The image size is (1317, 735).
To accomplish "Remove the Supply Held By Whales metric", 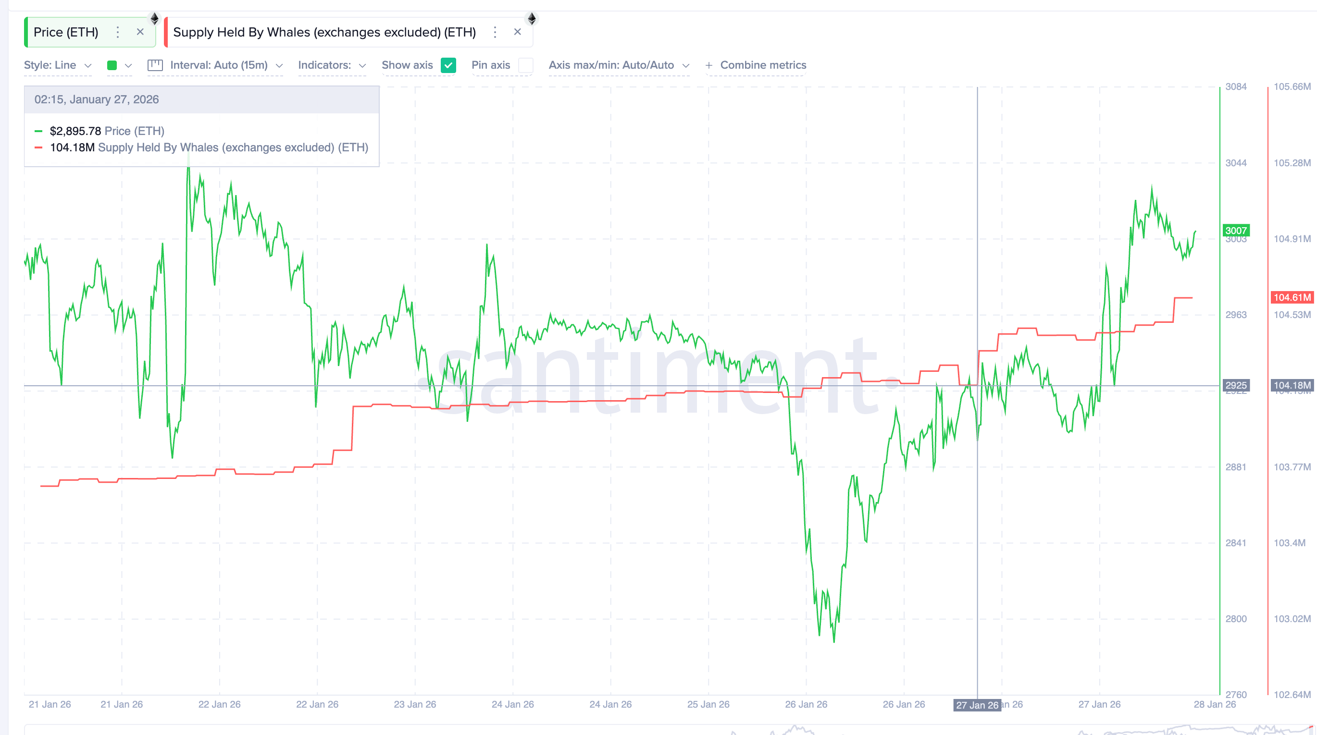I will (x=517, y=32).
